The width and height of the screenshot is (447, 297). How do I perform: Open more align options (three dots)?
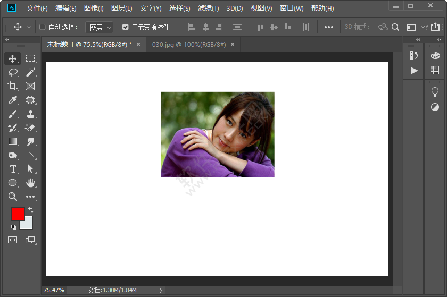coord(329,27)
